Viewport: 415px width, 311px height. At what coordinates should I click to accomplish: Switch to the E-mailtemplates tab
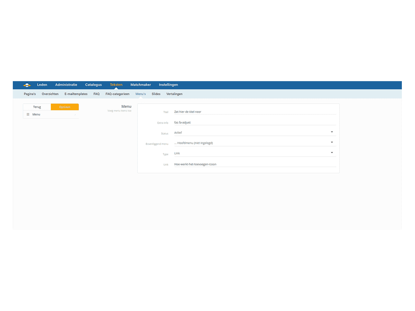(x=76, y=94)
